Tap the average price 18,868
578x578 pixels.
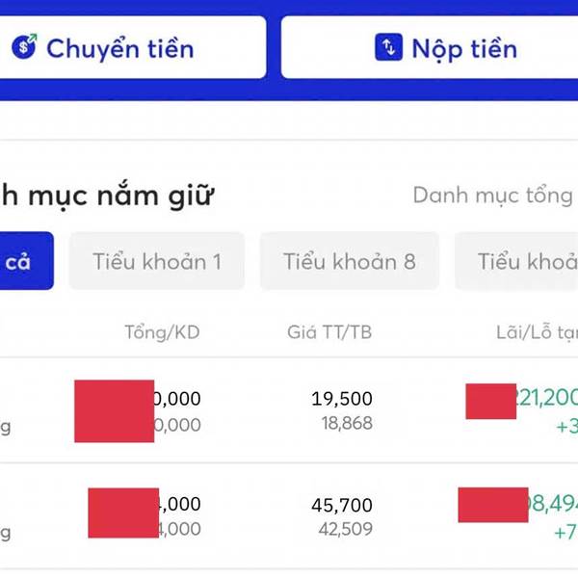(x=347, y=423)
